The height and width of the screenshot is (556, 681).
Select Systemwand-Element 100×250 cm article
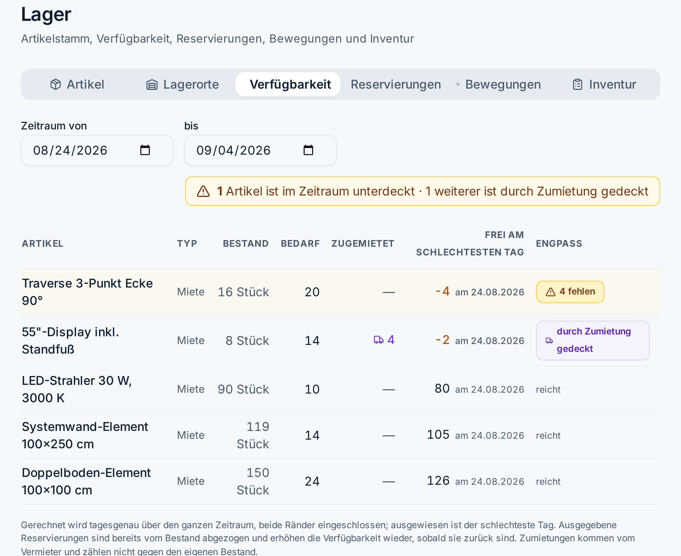point(85,435)
